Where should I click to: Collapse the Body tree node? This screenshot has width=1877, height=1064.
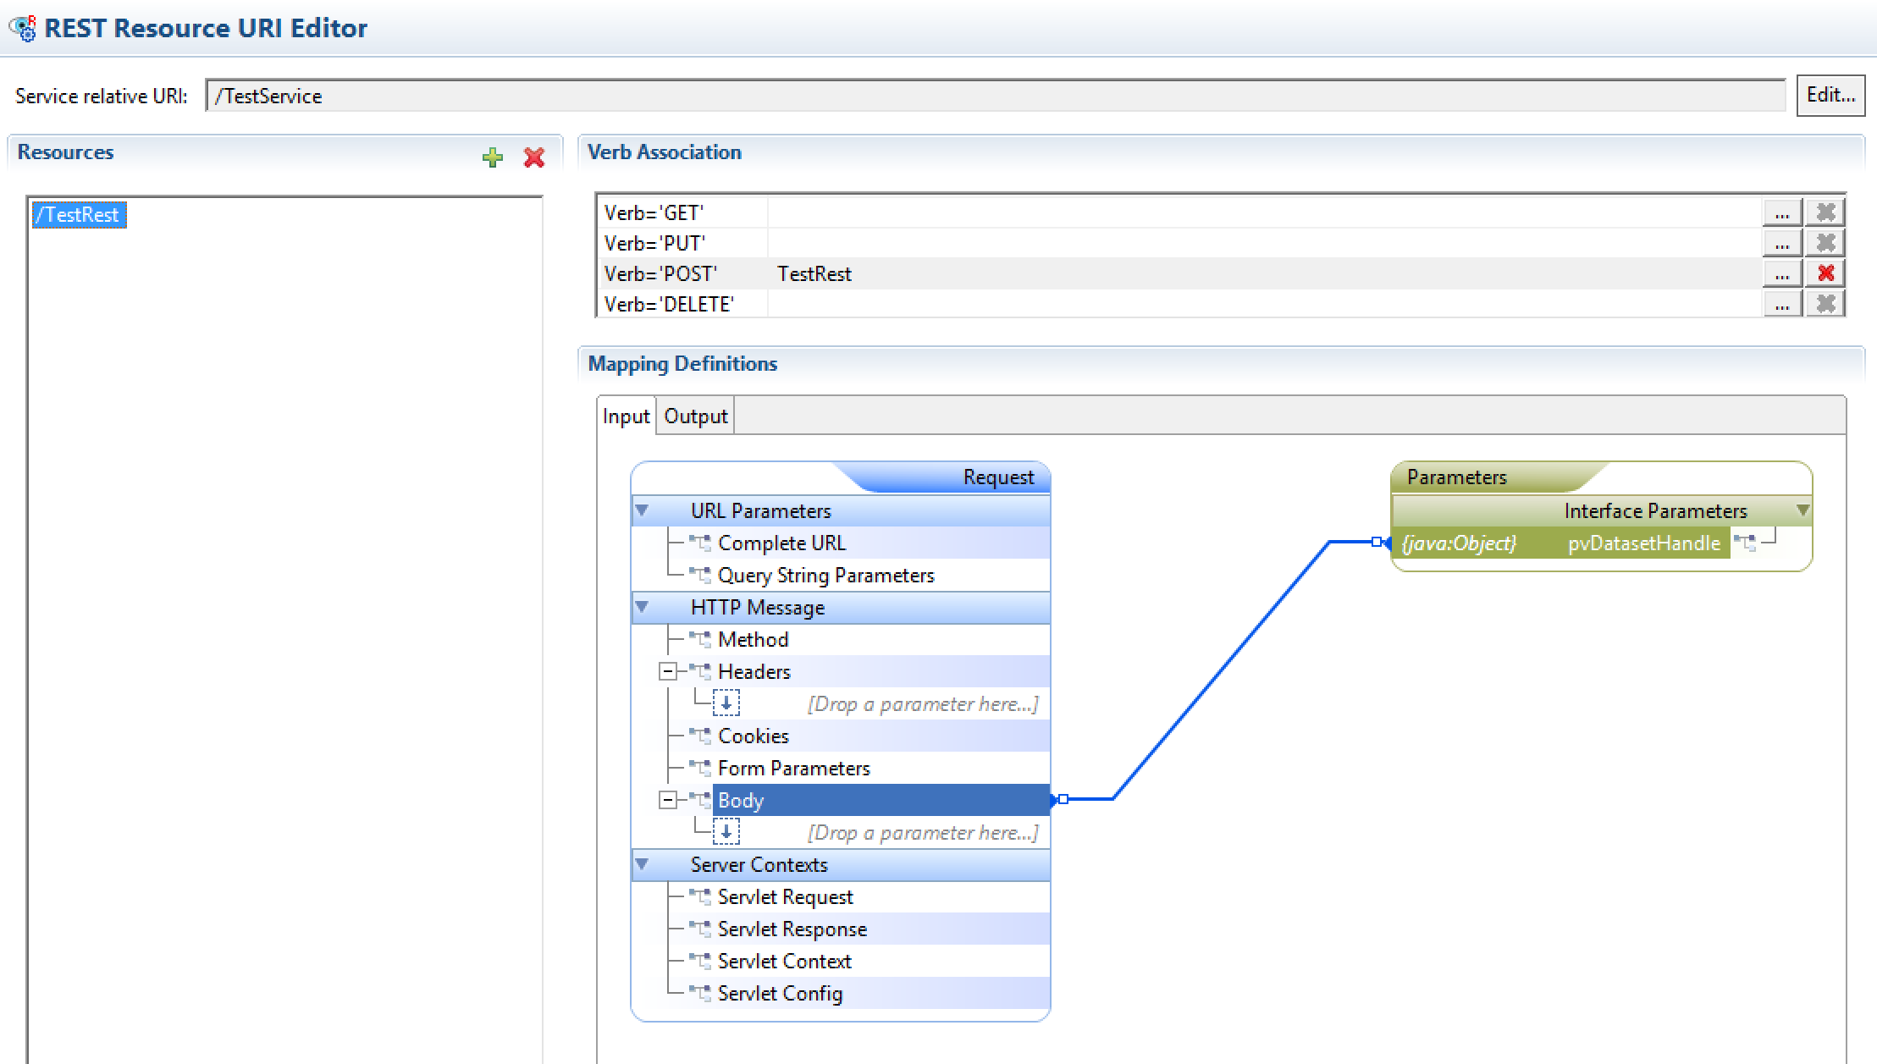(x=668, y=800)
